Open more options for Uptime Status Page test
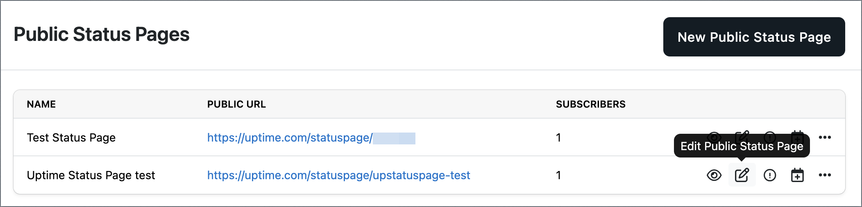 (x=825, y=175)
